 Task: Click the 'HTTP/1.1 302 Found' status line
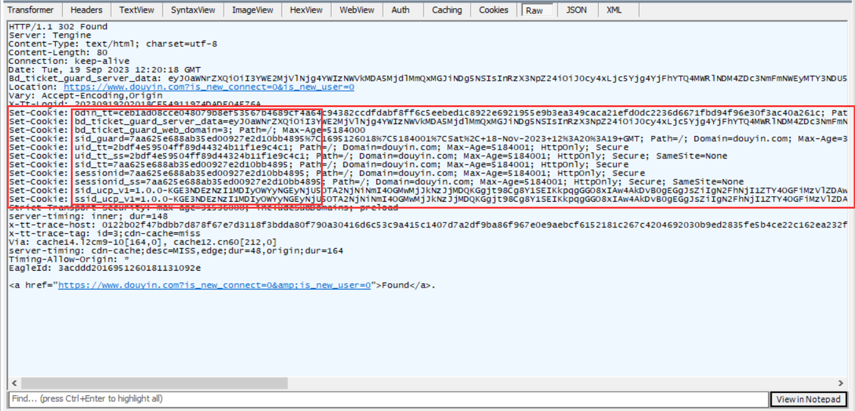pyautogui.click(x=58, y=27)
